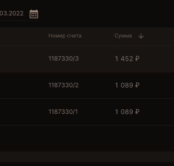Sort by Сумма using the down arrow
The height and width of the screenshot is (166, 174).
[141, 36]
